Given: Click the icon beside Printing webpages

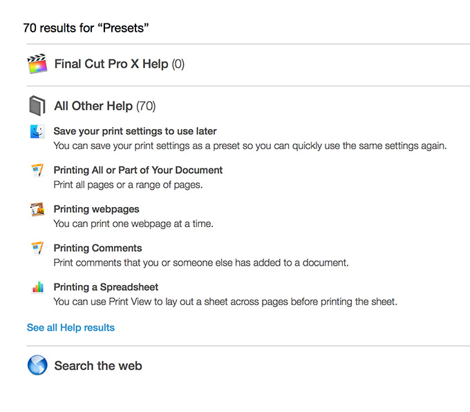Looking at the screenshot, I should tap(37, 209).
